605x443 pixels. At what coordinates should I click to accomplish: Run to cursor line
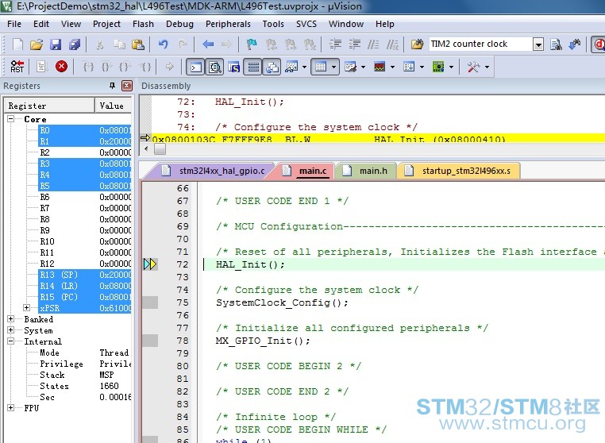click(x=145, y=67)
